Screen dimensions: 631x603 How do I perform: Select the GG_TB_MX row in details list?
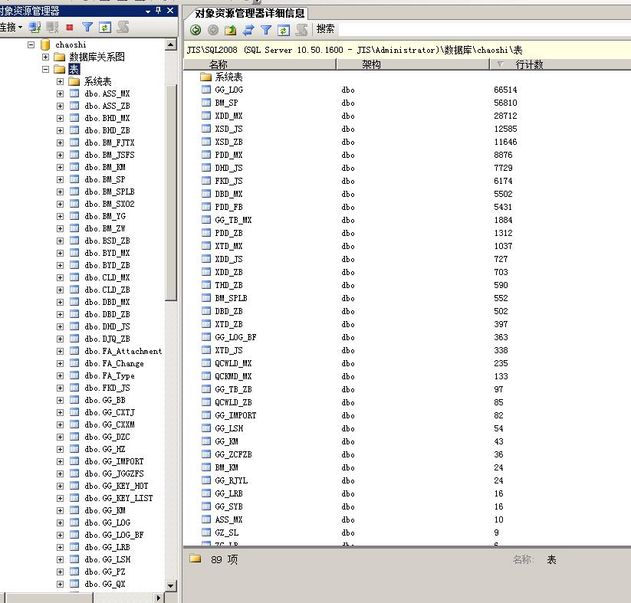click(407, 220)
